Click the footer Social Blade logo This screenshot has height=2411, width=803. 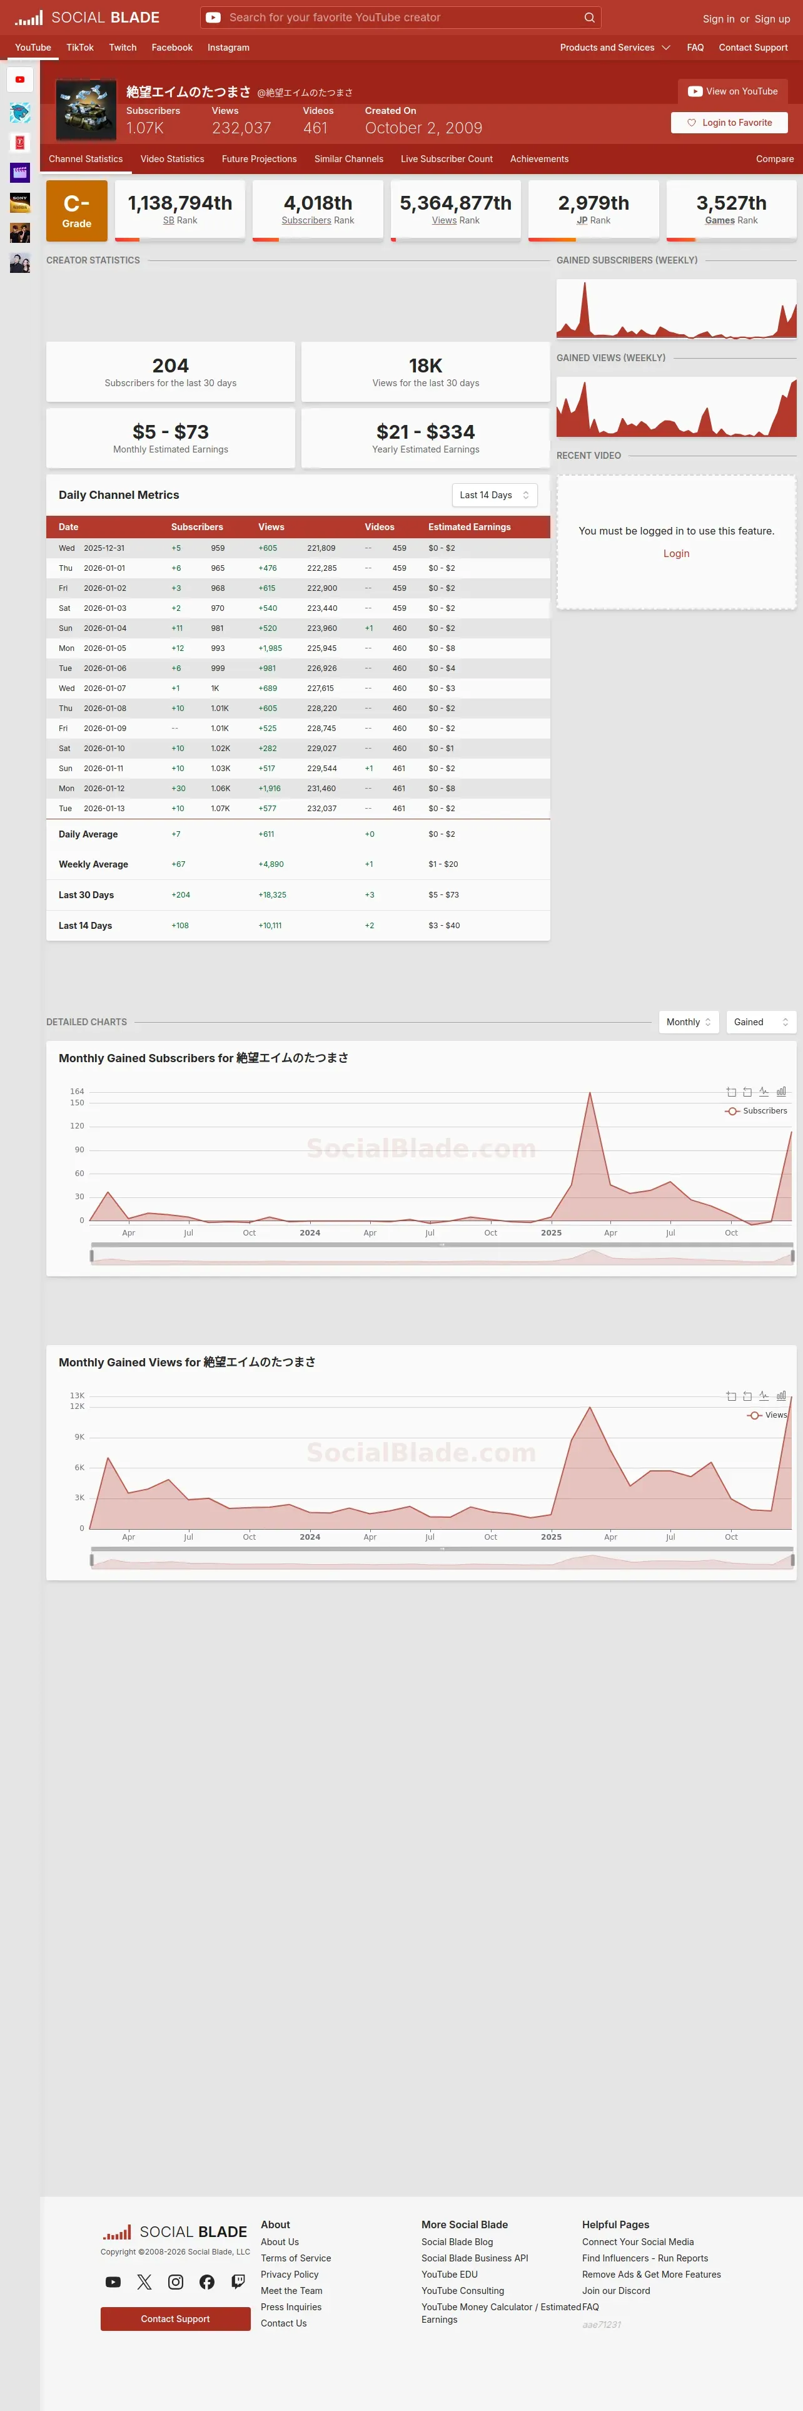(175, 2231)
